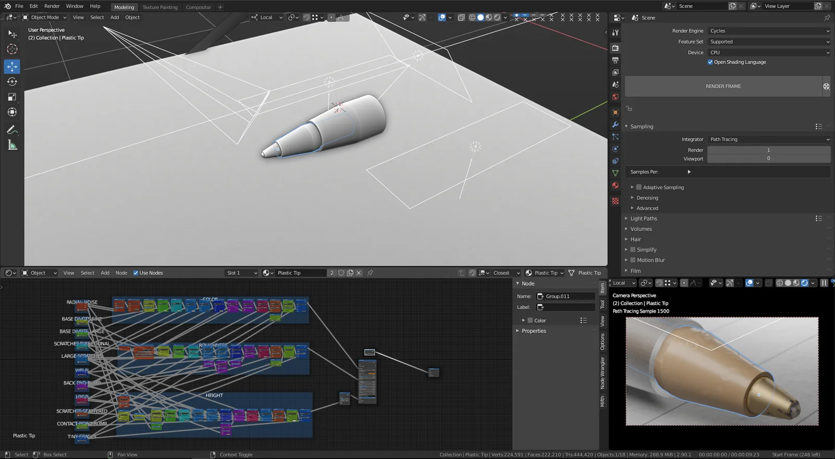Edit the node Name field Group.011
Viewport: 835px width, 459px height.
pyautogui.click(x=566, y=296)
